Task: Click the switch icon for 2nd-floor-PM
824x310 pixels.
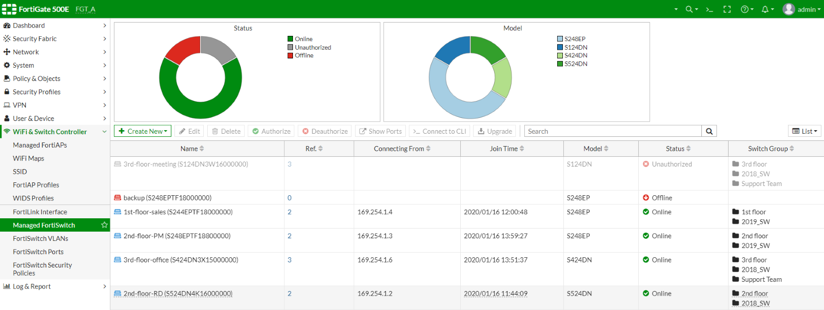Action: [117, 236]
